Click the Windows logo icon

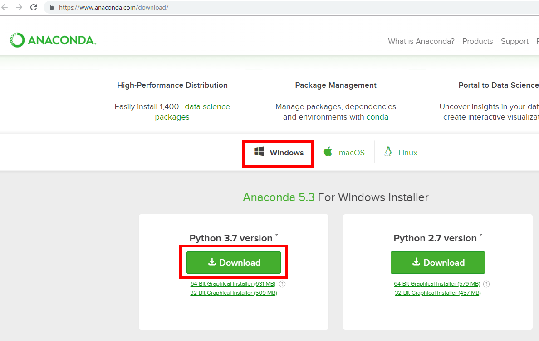point(259,151)
